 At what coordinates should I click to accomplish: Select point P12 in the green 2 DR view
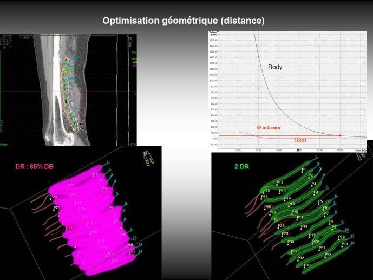[280, 183]
